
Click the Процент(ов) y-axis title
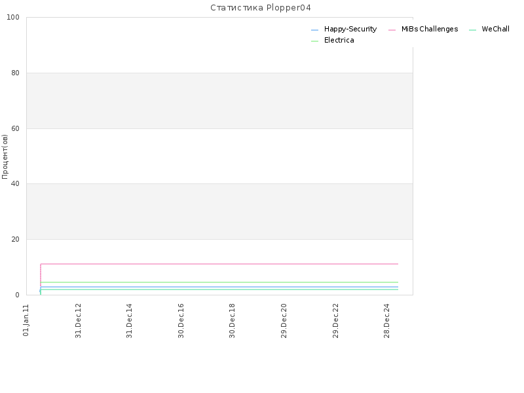pyautogui.click(x=5, y=157)
